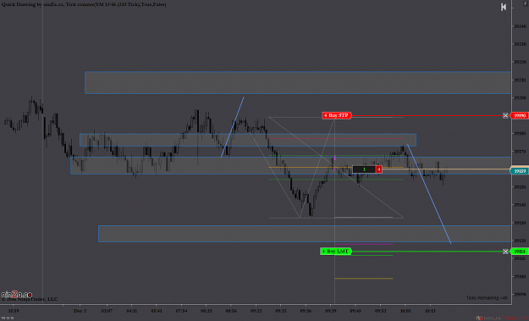
Task: Open the YM 12-16 chart tab
Action: 8,318
